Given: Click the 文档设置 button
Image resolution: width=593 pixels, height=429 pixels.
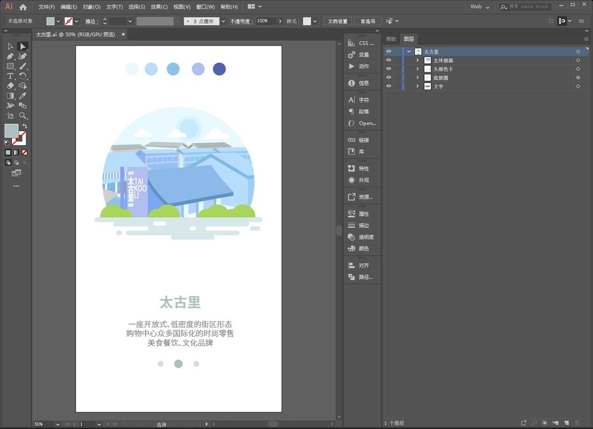Looking at the screenshot, I should click(337, 21).
